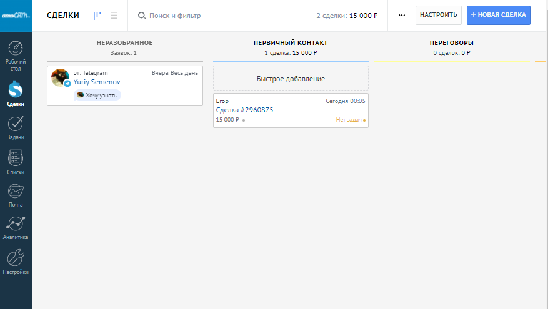The height and width of the screenshot is (309, 548).
Task: Click the НАСТРОИТЬ button
Action: 438,16
